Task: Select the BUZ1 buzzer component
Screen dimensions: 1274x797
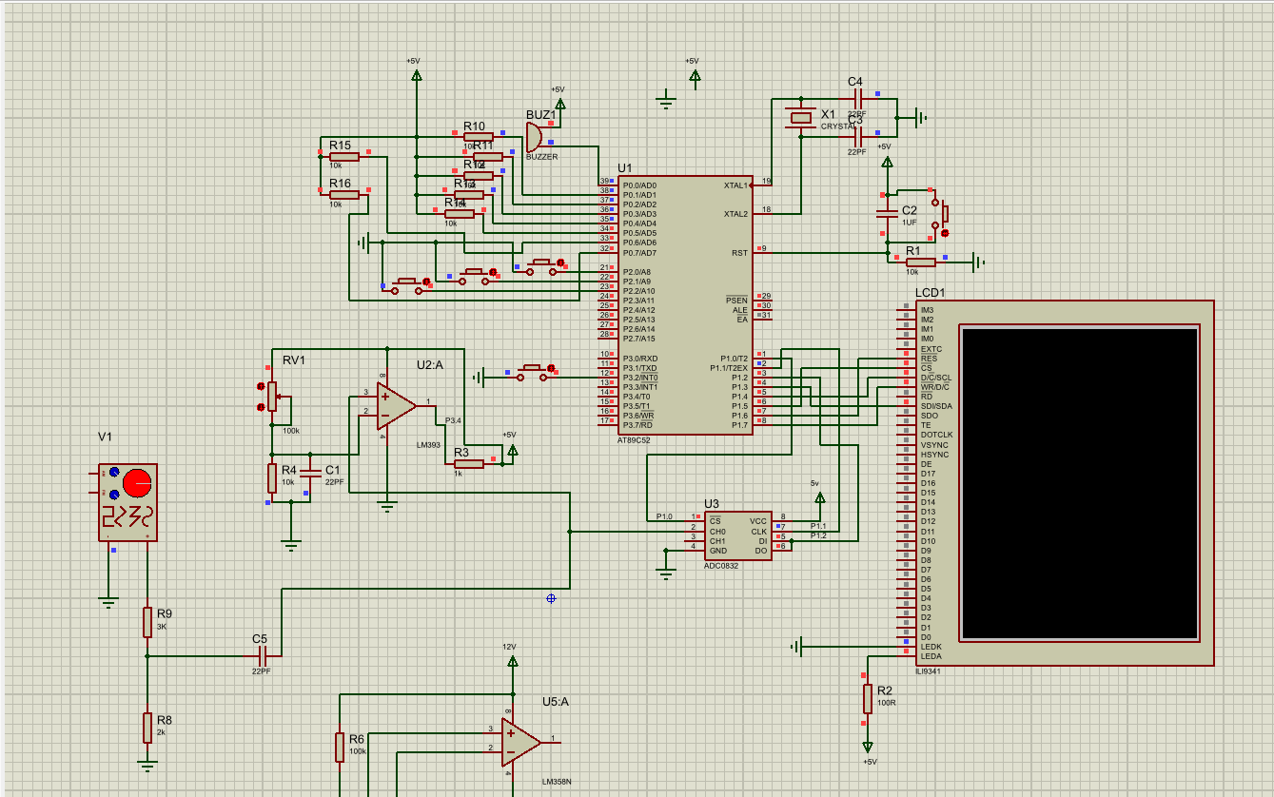Action: point(536,137)
